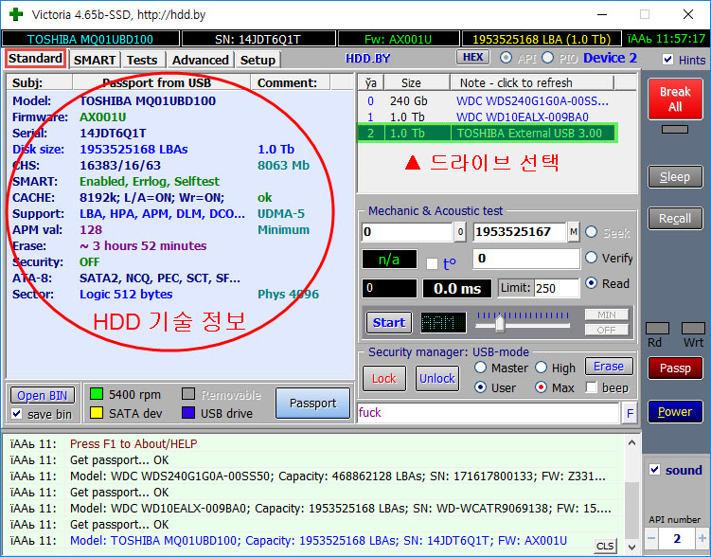Select the Verify radio option
Image resolution: width=711 pixels, height=557 pixels.
pos(592,258)
